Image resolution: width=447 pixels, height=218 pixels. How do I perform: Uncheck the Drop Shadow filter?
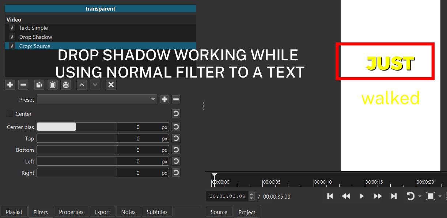12,37
